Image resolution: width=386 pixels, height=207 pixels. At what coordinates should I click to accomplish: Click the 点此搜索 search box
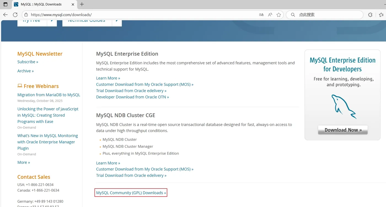point(325,15)
